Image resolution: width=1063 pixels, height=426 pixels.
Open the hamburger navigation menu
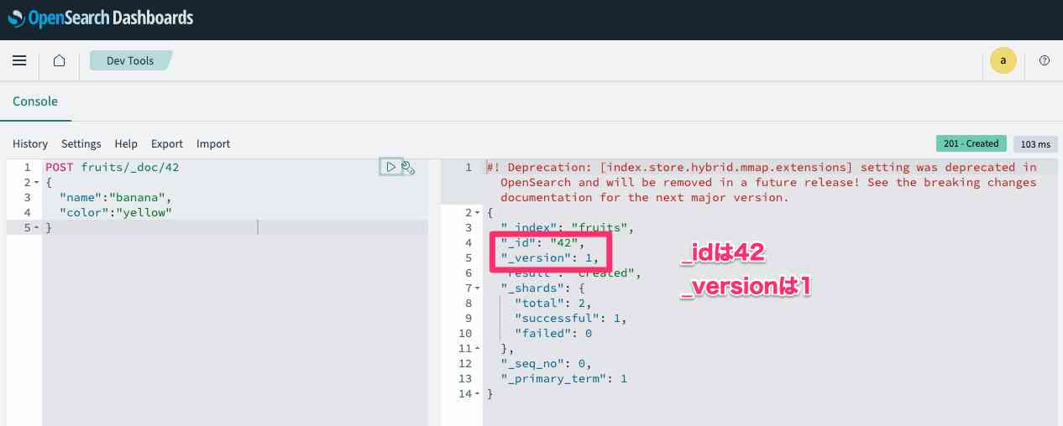click(x=20, y=60)
